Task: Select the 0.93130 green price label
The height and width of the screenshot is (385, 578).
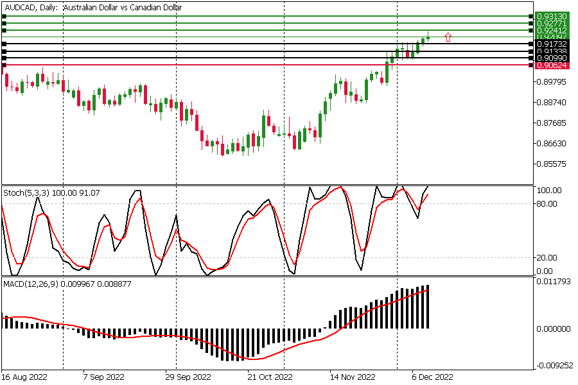Action: point(552,16)
